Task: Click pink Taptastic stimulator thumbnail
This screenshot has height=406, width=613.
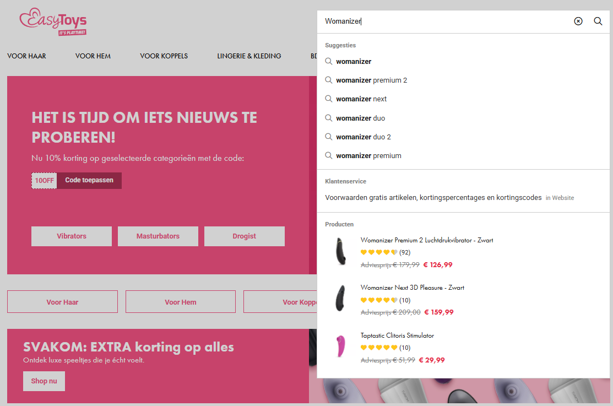Action: point(340,346)
